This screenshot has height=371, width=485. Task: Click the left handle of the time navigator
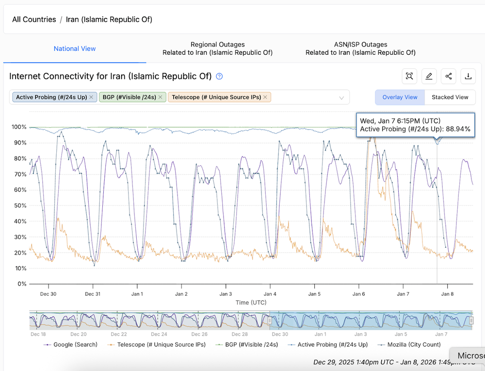click(270, 321)
